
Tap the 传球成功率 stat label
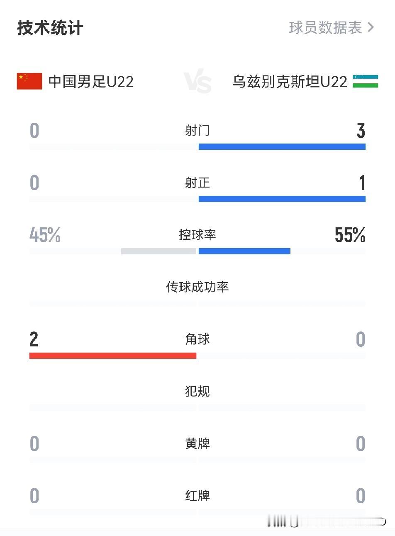[197, 287]
